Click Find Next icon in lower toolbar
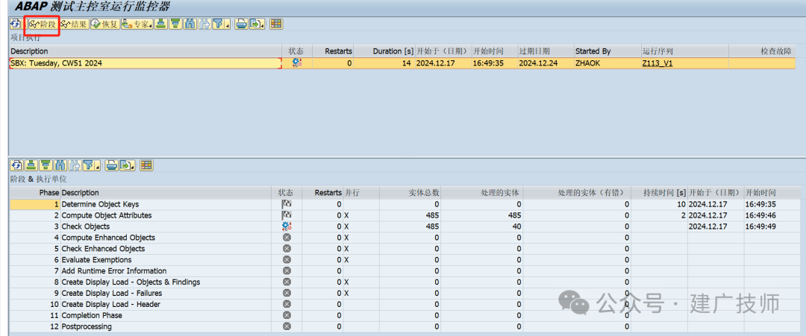Screen dimensions: 806x336 [75, 165]
